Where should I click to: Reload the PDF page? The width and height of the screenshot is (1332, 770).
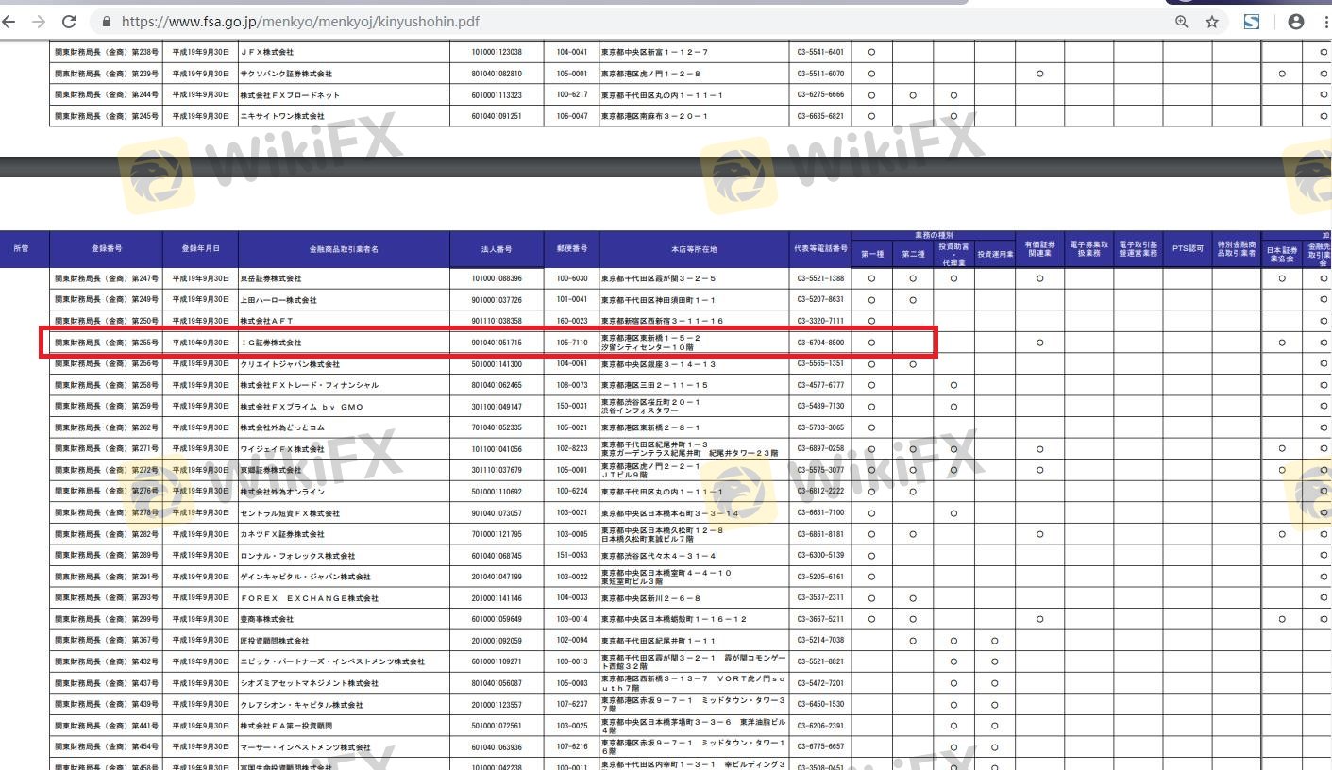click(x=69, y=21)
